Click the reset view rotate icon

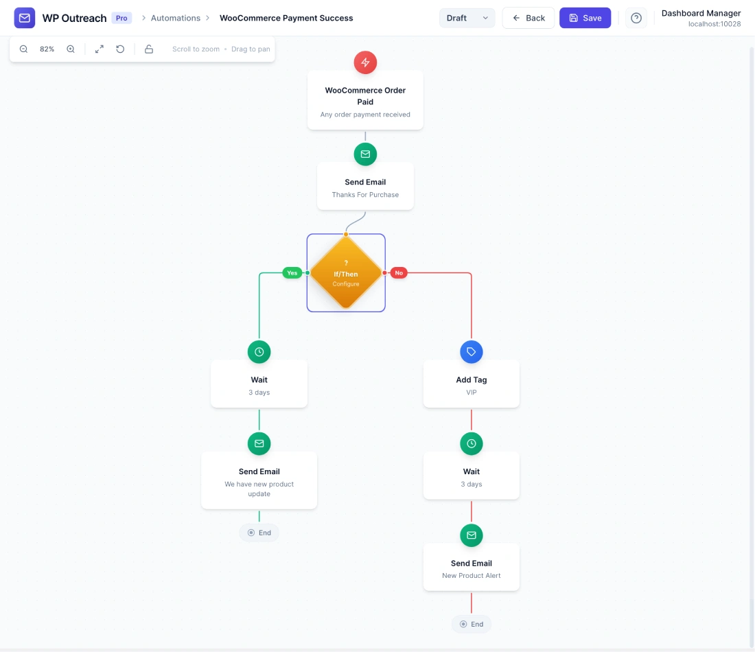pos(120,49)
